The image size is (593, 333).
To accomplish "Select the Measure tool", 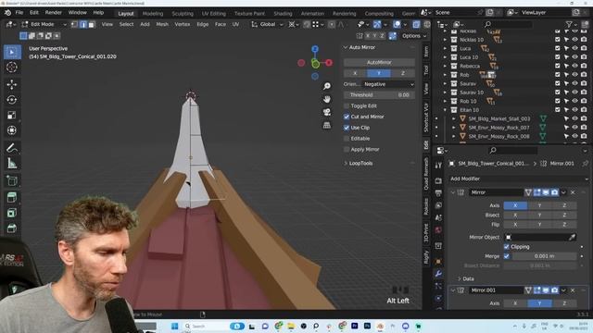I will (x=12, y=163).
